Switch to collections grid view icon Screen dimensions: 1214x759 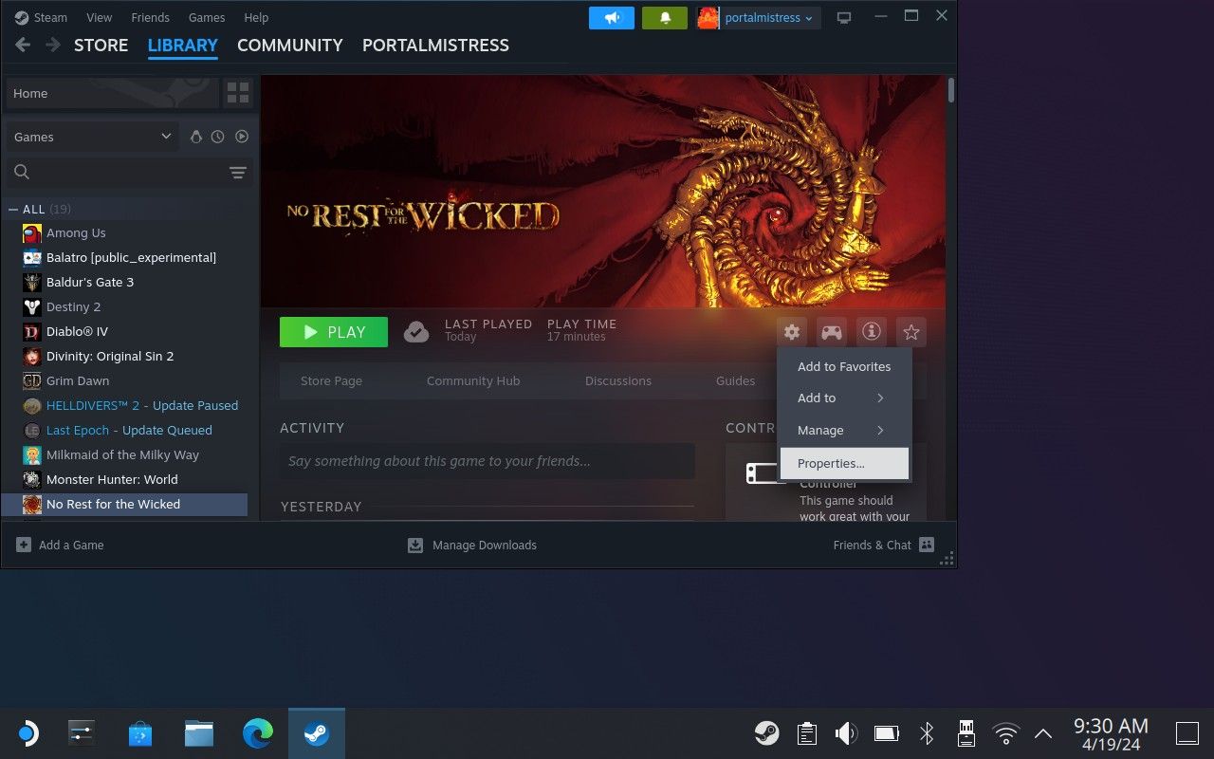pyautogui.click(x=238, y=93)
